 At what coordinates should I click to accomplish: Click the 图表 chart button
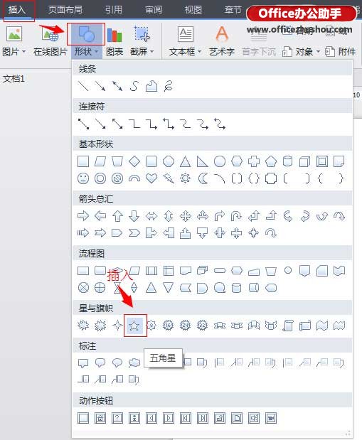(115, 40)
